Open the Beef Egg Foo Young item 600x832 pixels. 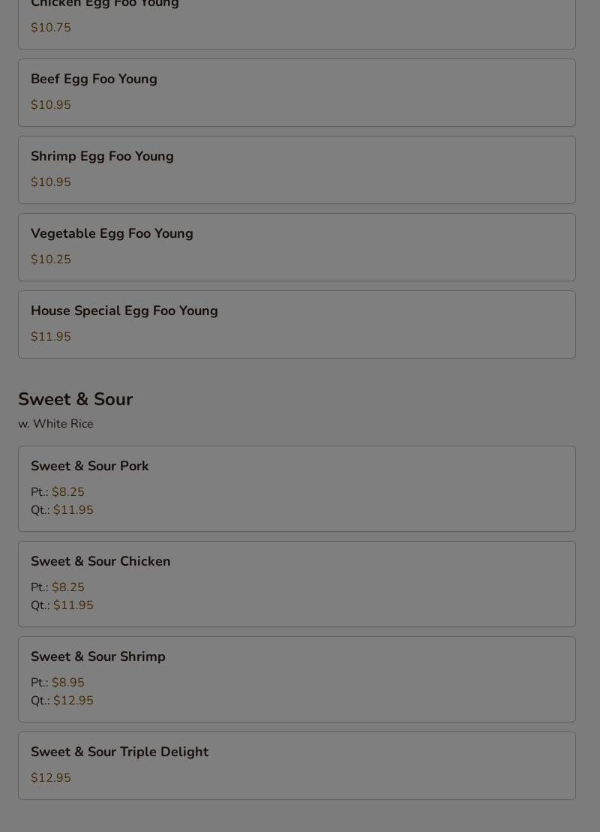click(x=94, y=79)
